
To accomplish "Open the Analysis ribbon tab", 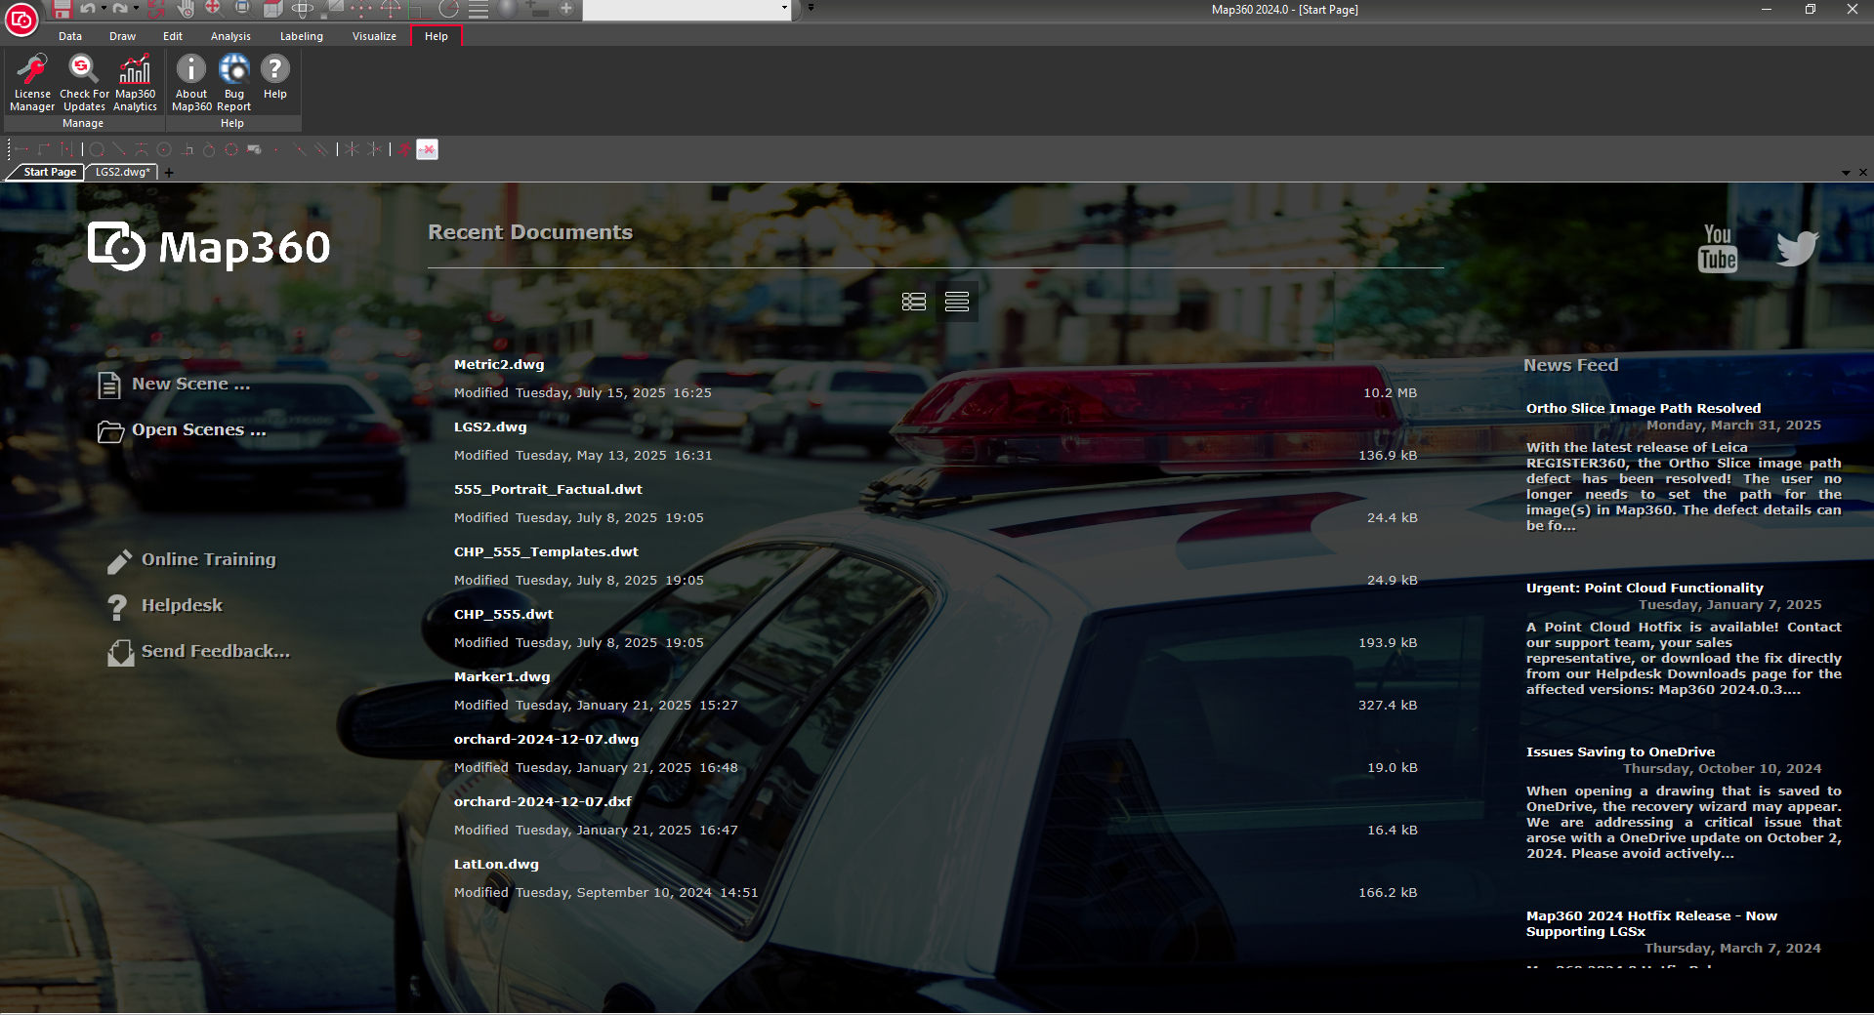I will (230, 36).
